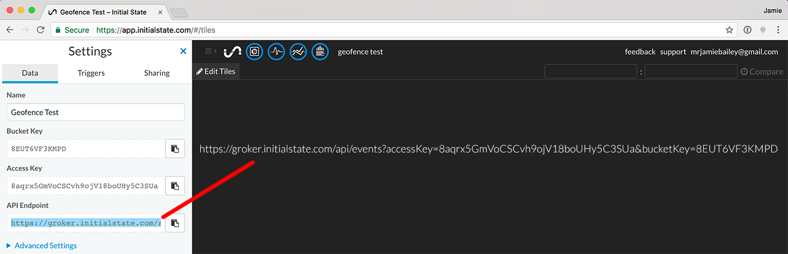788x254 pixels.
Task: Click the Edit Tiles button
Action: 216,72
